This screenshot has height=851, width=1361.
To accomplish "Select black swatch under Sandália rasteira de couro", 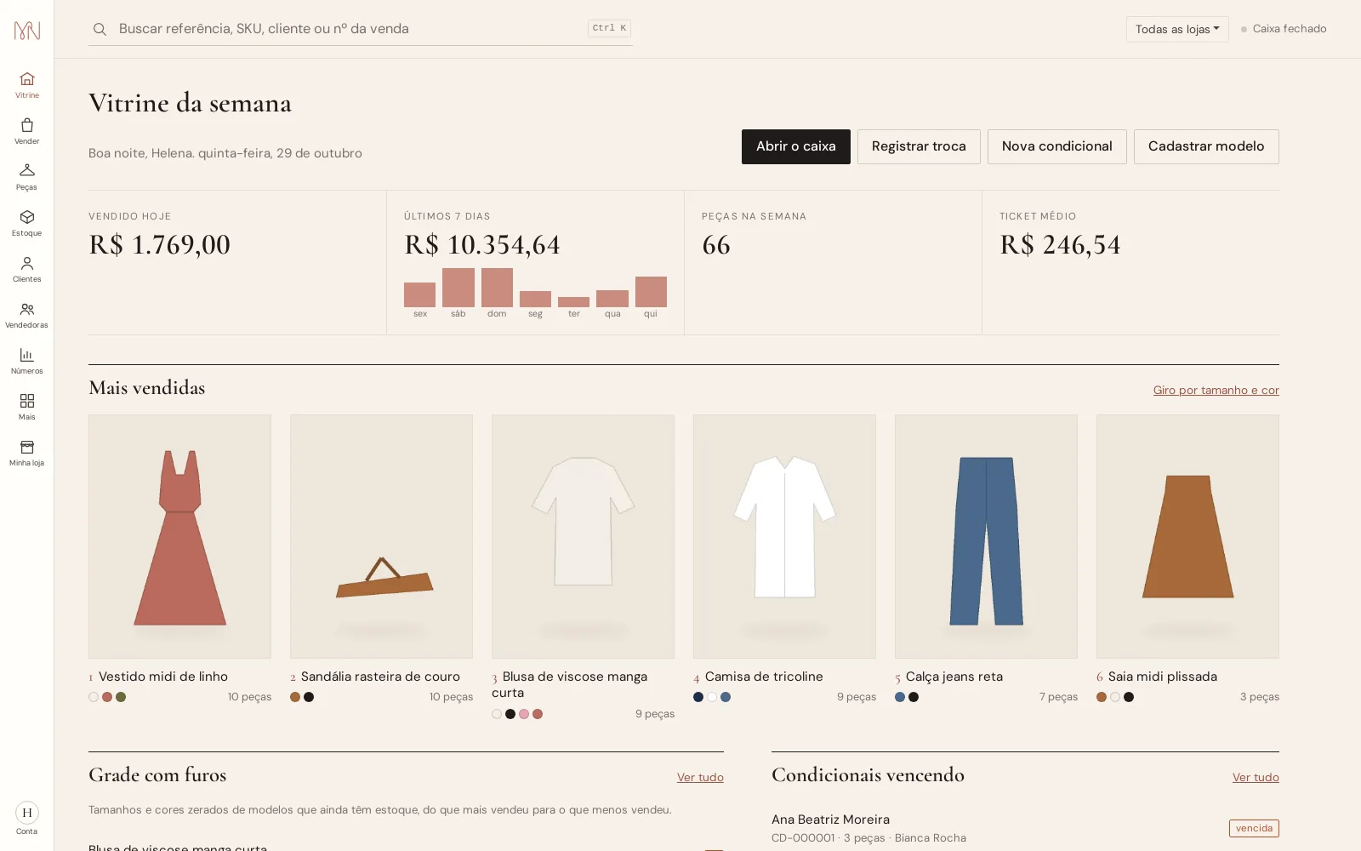I will coord(309,697).
